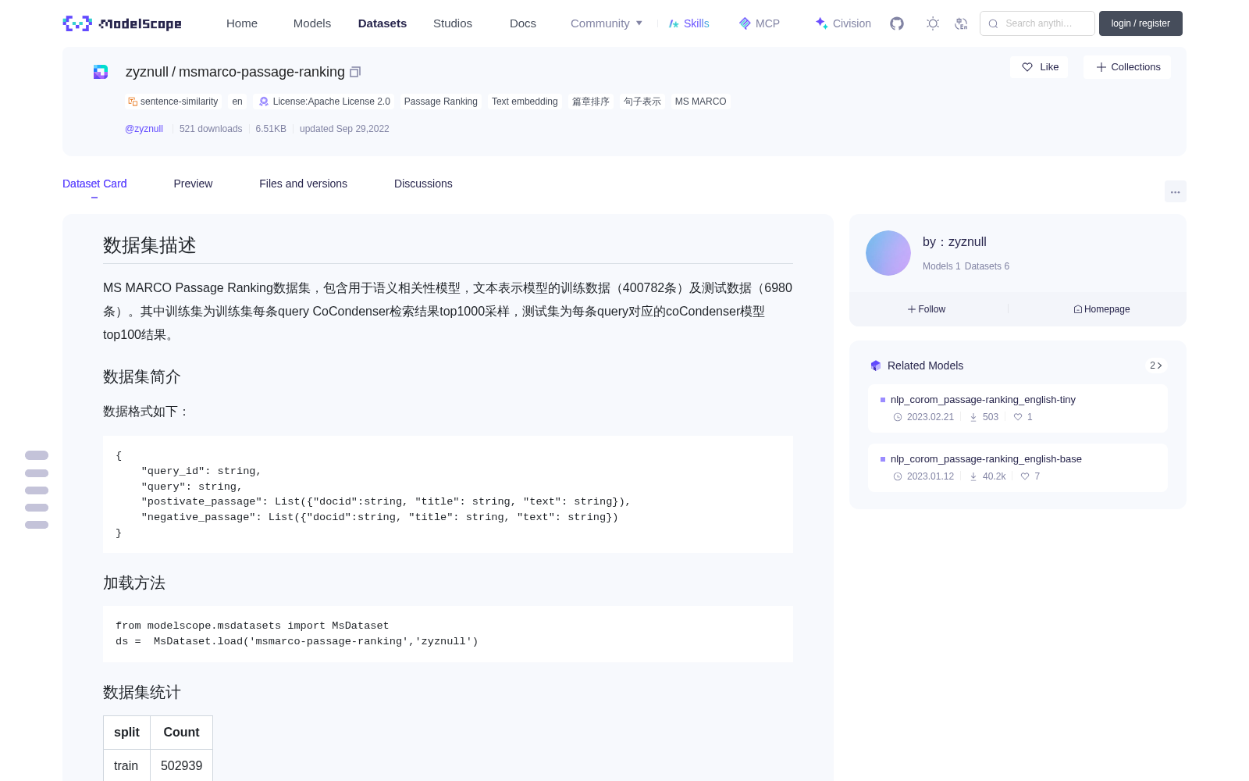Expand the Community dropdown menu
Viewport: 1249px width, 781px height.
pyautogui.click(x=607, y=23)
